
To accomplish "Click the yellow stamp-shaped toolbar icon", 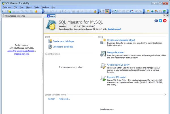I will (x=95, y=11).
